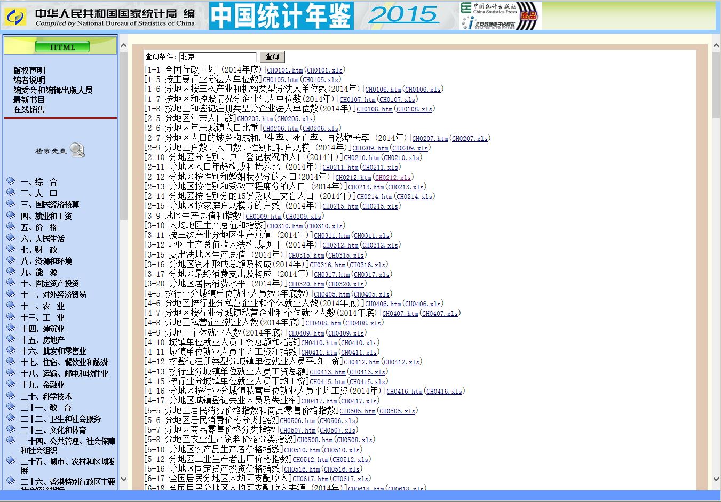
Task: Open the 编者说明 link
Action: coord(29,80)
